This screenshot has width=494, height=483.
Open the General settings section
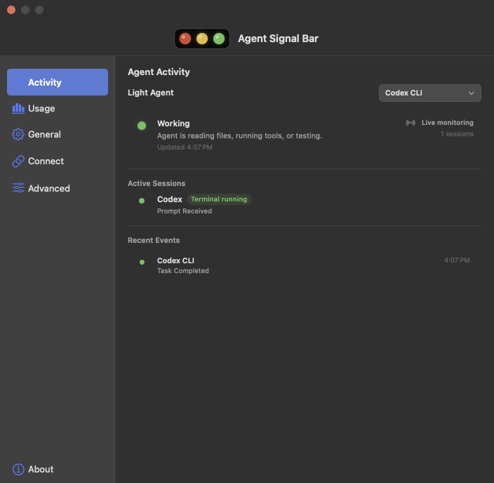point(58,135)
